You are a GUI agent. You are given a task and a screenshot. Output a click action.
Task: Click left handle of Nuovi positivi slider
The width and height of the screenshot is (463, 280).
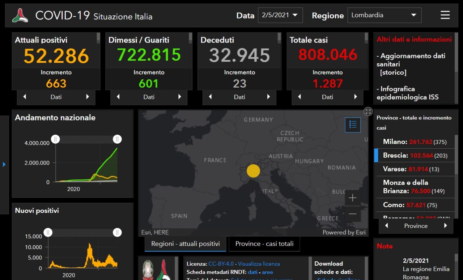tap(48, 232)
